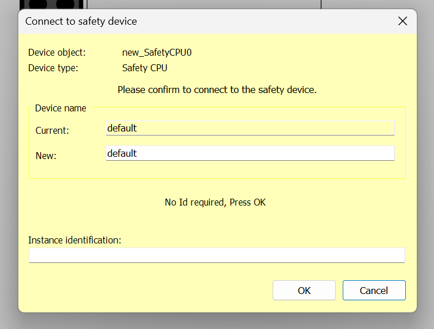Viewport: 434px width, 329px height.
Task: Click empty area inside Device name group box
Action: click(x=217, y=170)
